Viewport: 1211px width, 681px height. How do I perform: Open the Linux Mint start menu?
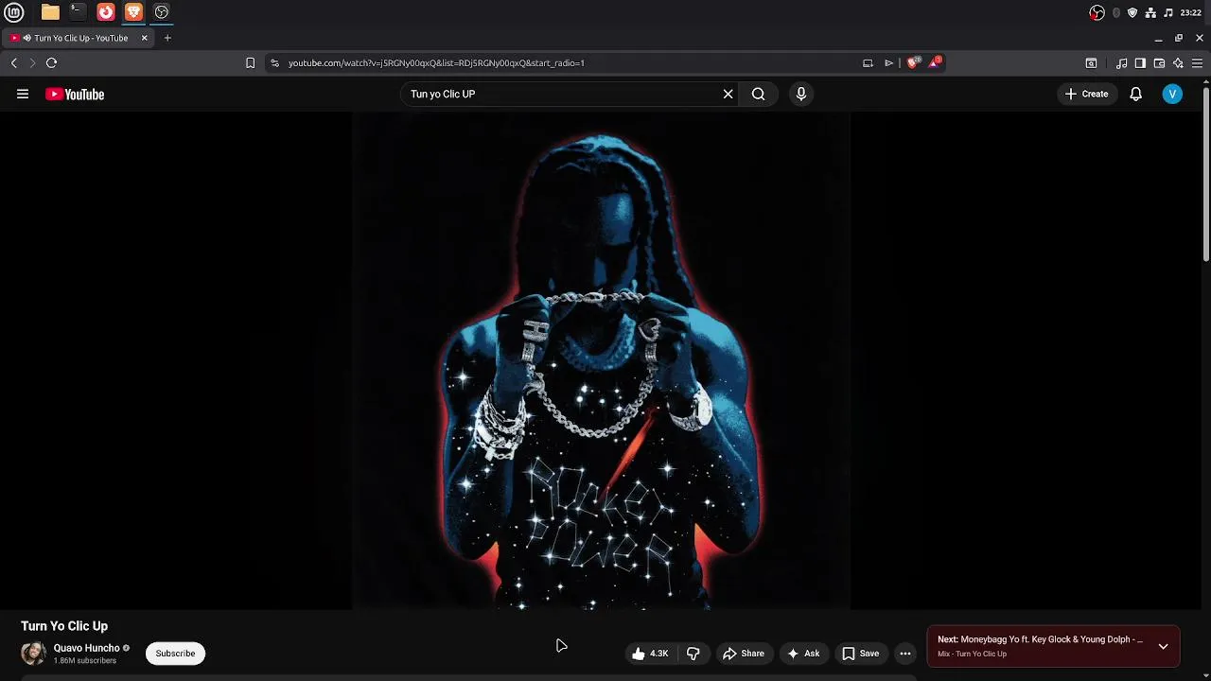pyautogui.click(x=13, y=12)
